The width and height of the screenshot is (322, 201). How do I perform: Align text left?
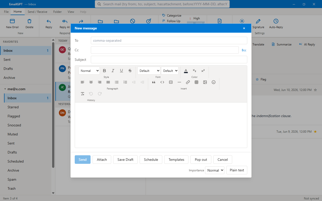point(83,82)
